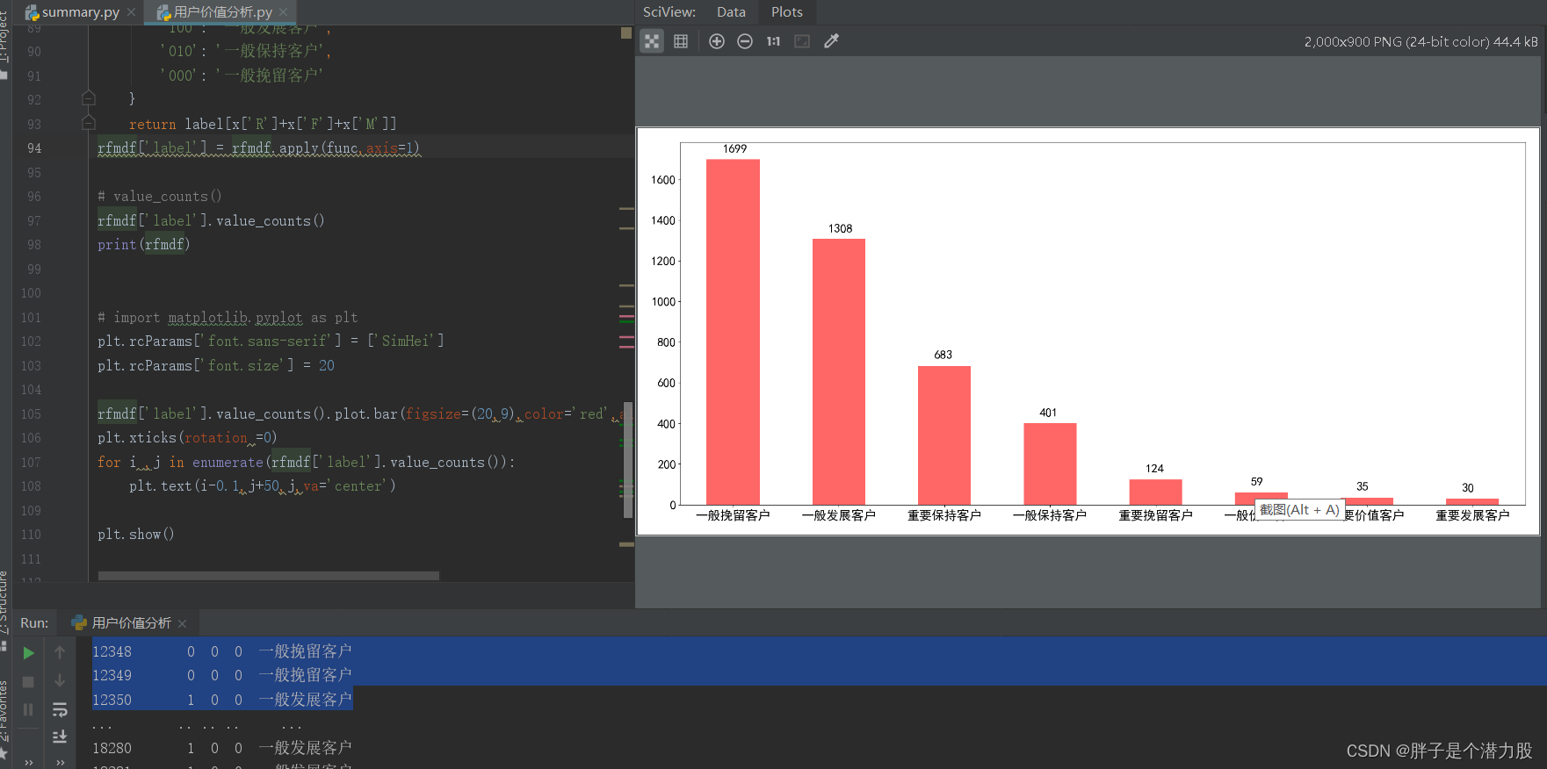1547x769 pixels.
Task: Zoom in on the plot image
Action: (717, 41)
